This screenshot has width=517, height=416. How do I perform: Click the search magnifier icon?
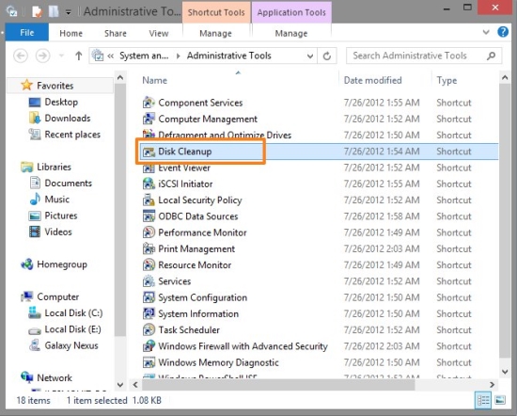point(491,56)
